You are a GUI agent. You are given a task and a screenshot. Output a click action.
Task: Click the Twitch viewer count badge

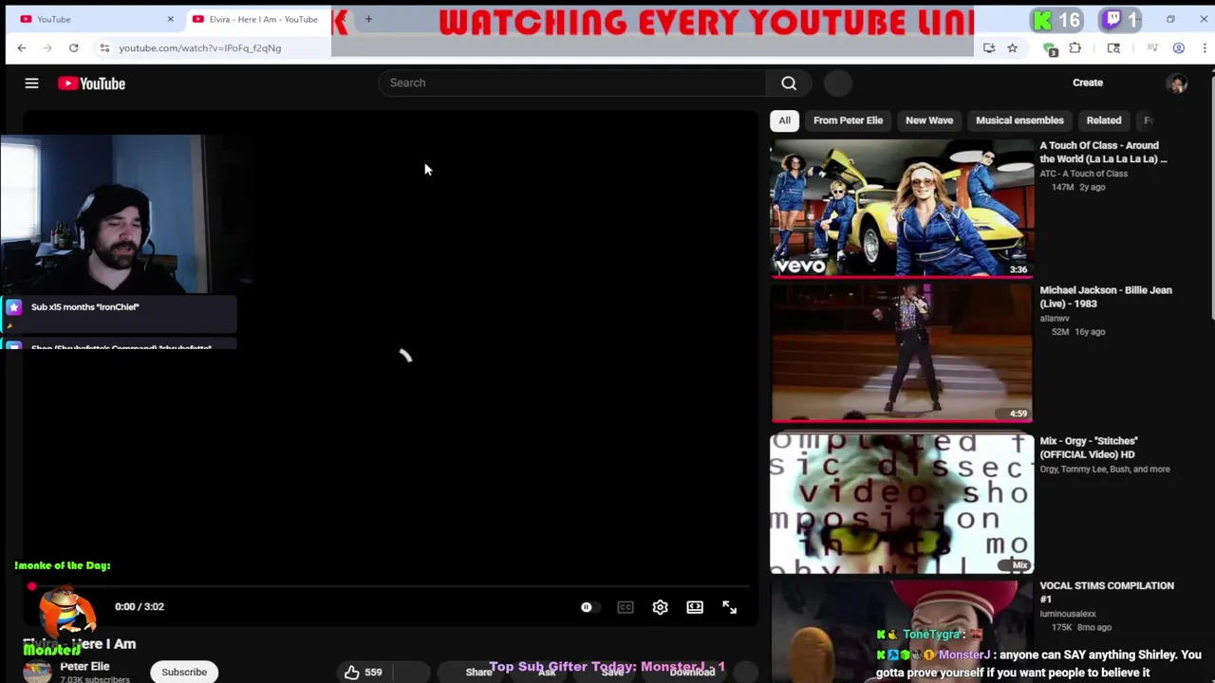1122,20
